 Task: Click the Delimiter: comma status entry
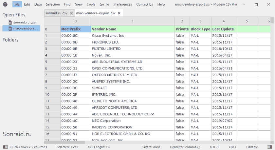[x=185, y=147]
